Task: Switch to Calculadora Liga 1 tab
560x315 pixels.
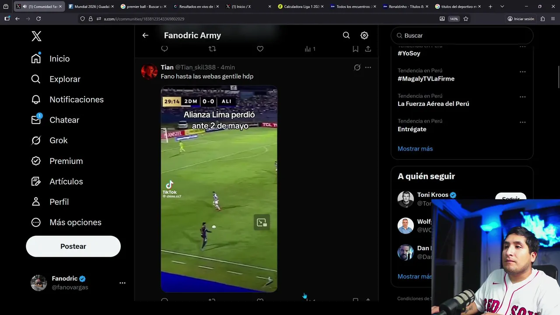Action: (300, 7)
